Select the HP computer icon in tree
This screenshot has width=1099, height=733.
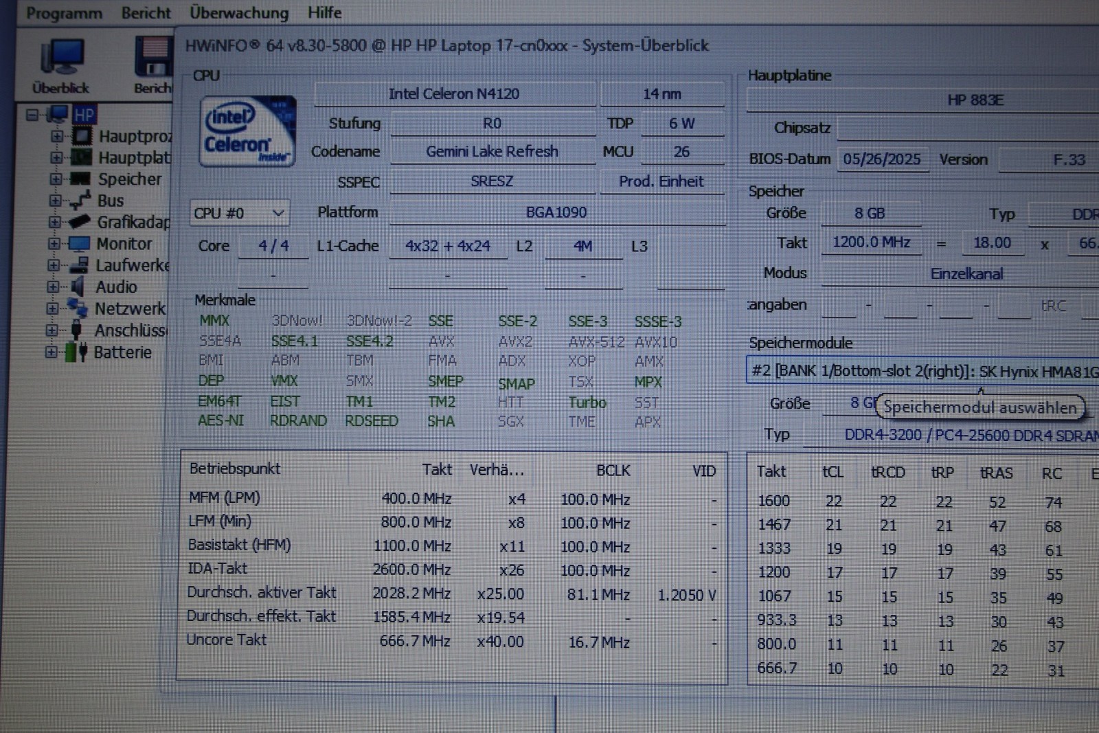point(58,114)
